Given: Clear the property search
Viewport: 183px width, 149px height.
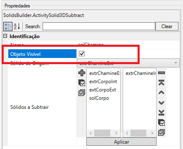Looking at the screenshot, I should (x=167, y=26).
